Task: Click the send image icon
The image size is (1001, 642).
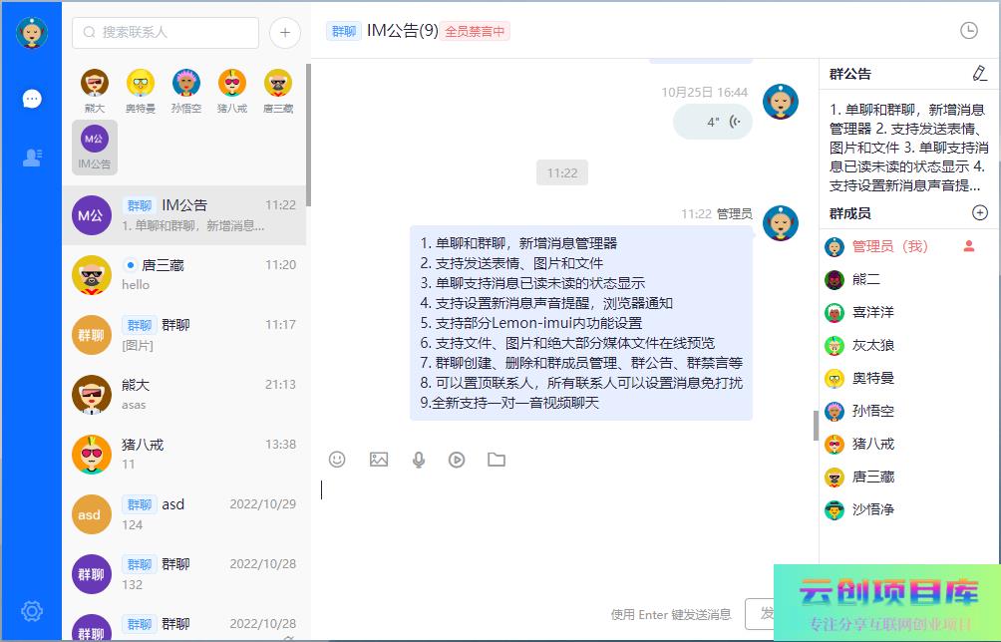Action: point(379,460)
